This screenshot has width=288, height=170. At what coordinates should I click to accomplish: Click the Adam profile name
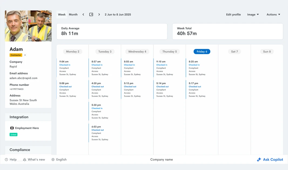click(x=16, y=49)
